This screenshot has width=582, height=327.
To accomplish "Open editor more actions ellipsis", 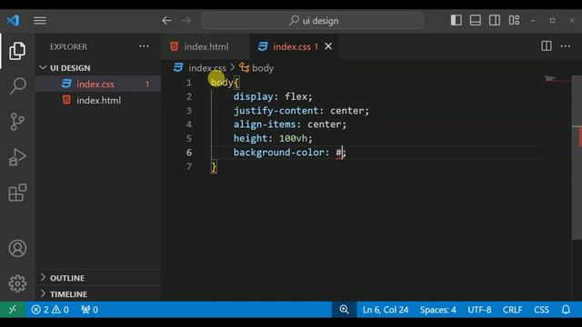I will (x=566, y=46).
